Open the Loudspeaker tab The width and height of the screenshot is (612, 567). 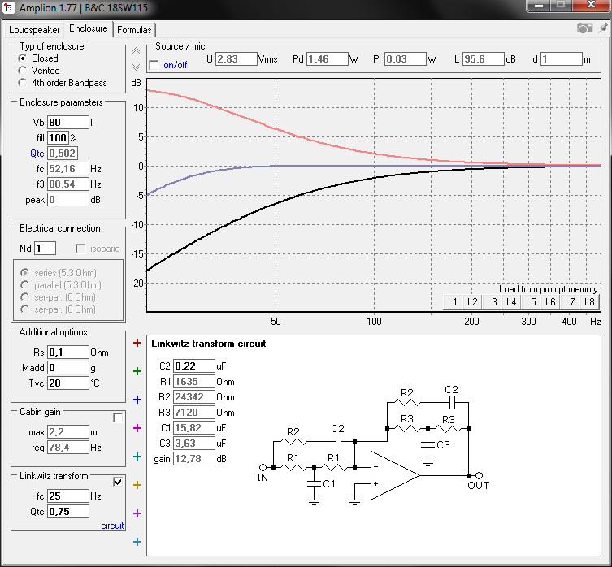[34, 30]
